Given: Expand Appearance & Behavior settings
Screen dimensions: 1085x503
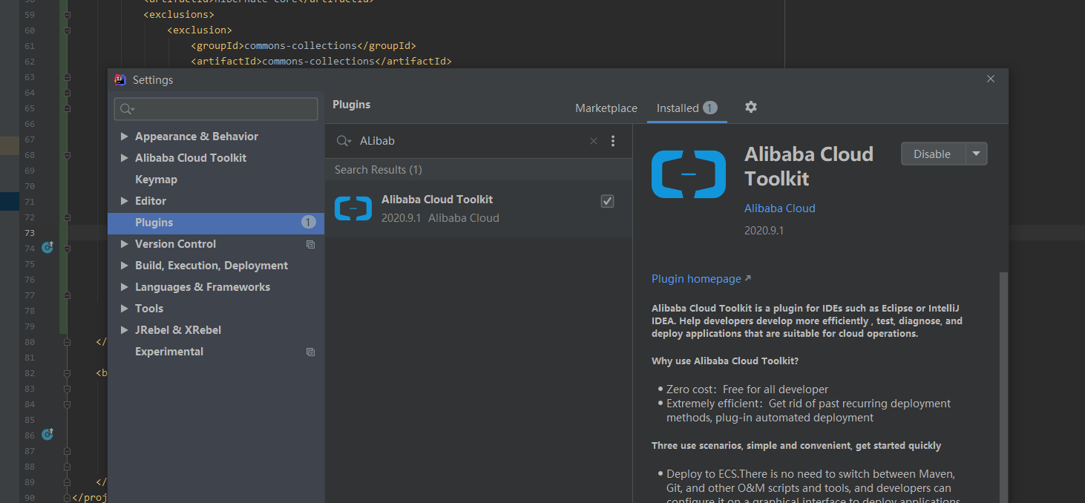Looking at the screenshot, I should click(x=125, y=137).
